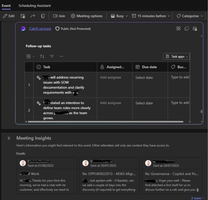Click the Task column header

pos(65,67)
